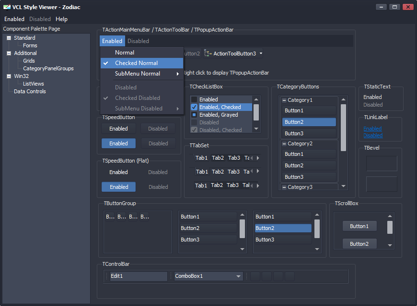
Task: Click the TCheckListBox scrollbar thumb
Action: (x=256, y=112)
